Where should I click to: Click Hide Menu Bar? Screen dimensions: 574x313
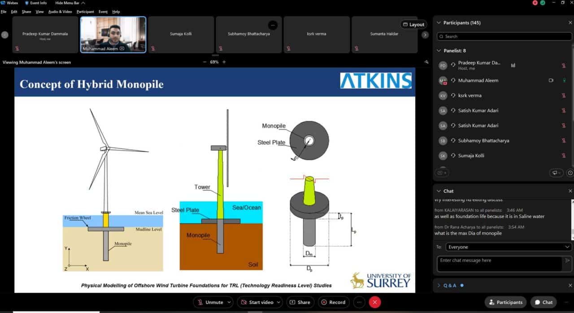[70, 3]
